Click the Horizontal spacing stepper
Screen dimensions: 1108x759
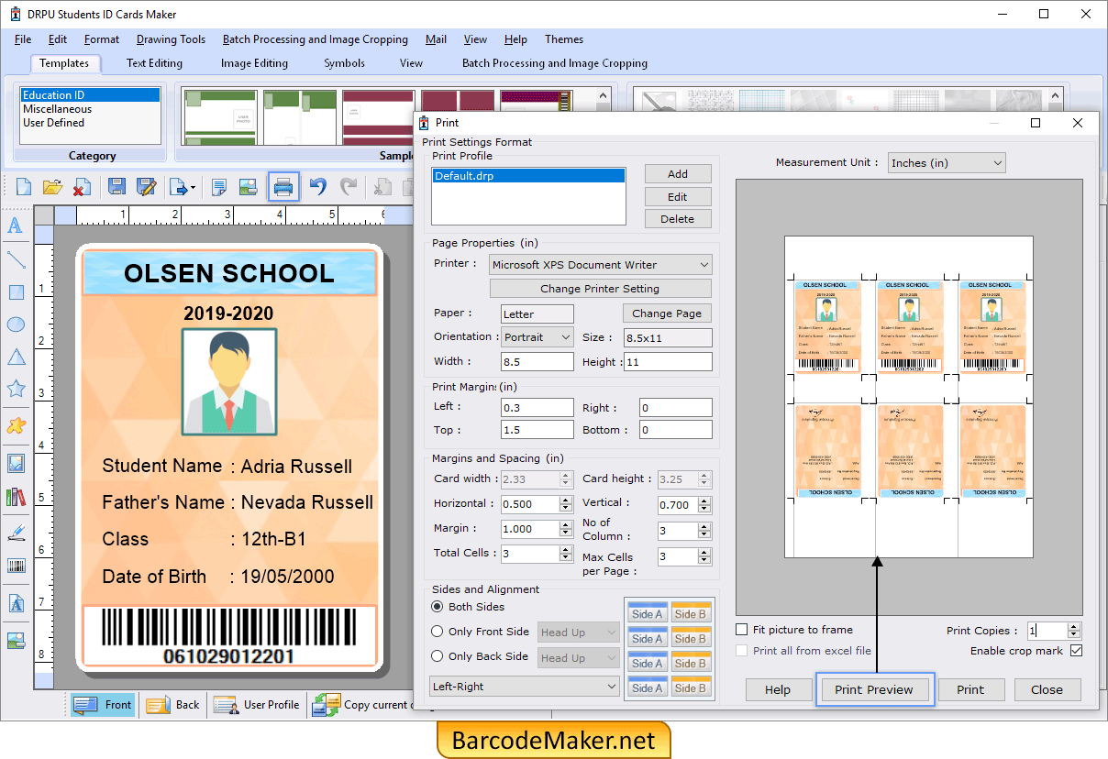566,504
